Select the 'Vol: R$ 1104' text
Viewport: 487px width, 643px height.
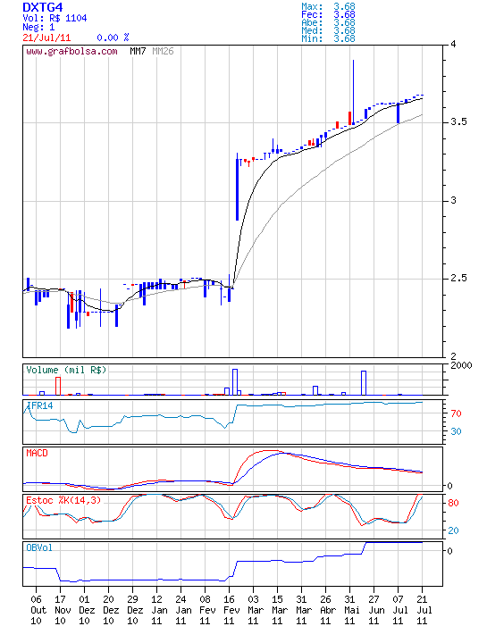click(x=55, y=18)
